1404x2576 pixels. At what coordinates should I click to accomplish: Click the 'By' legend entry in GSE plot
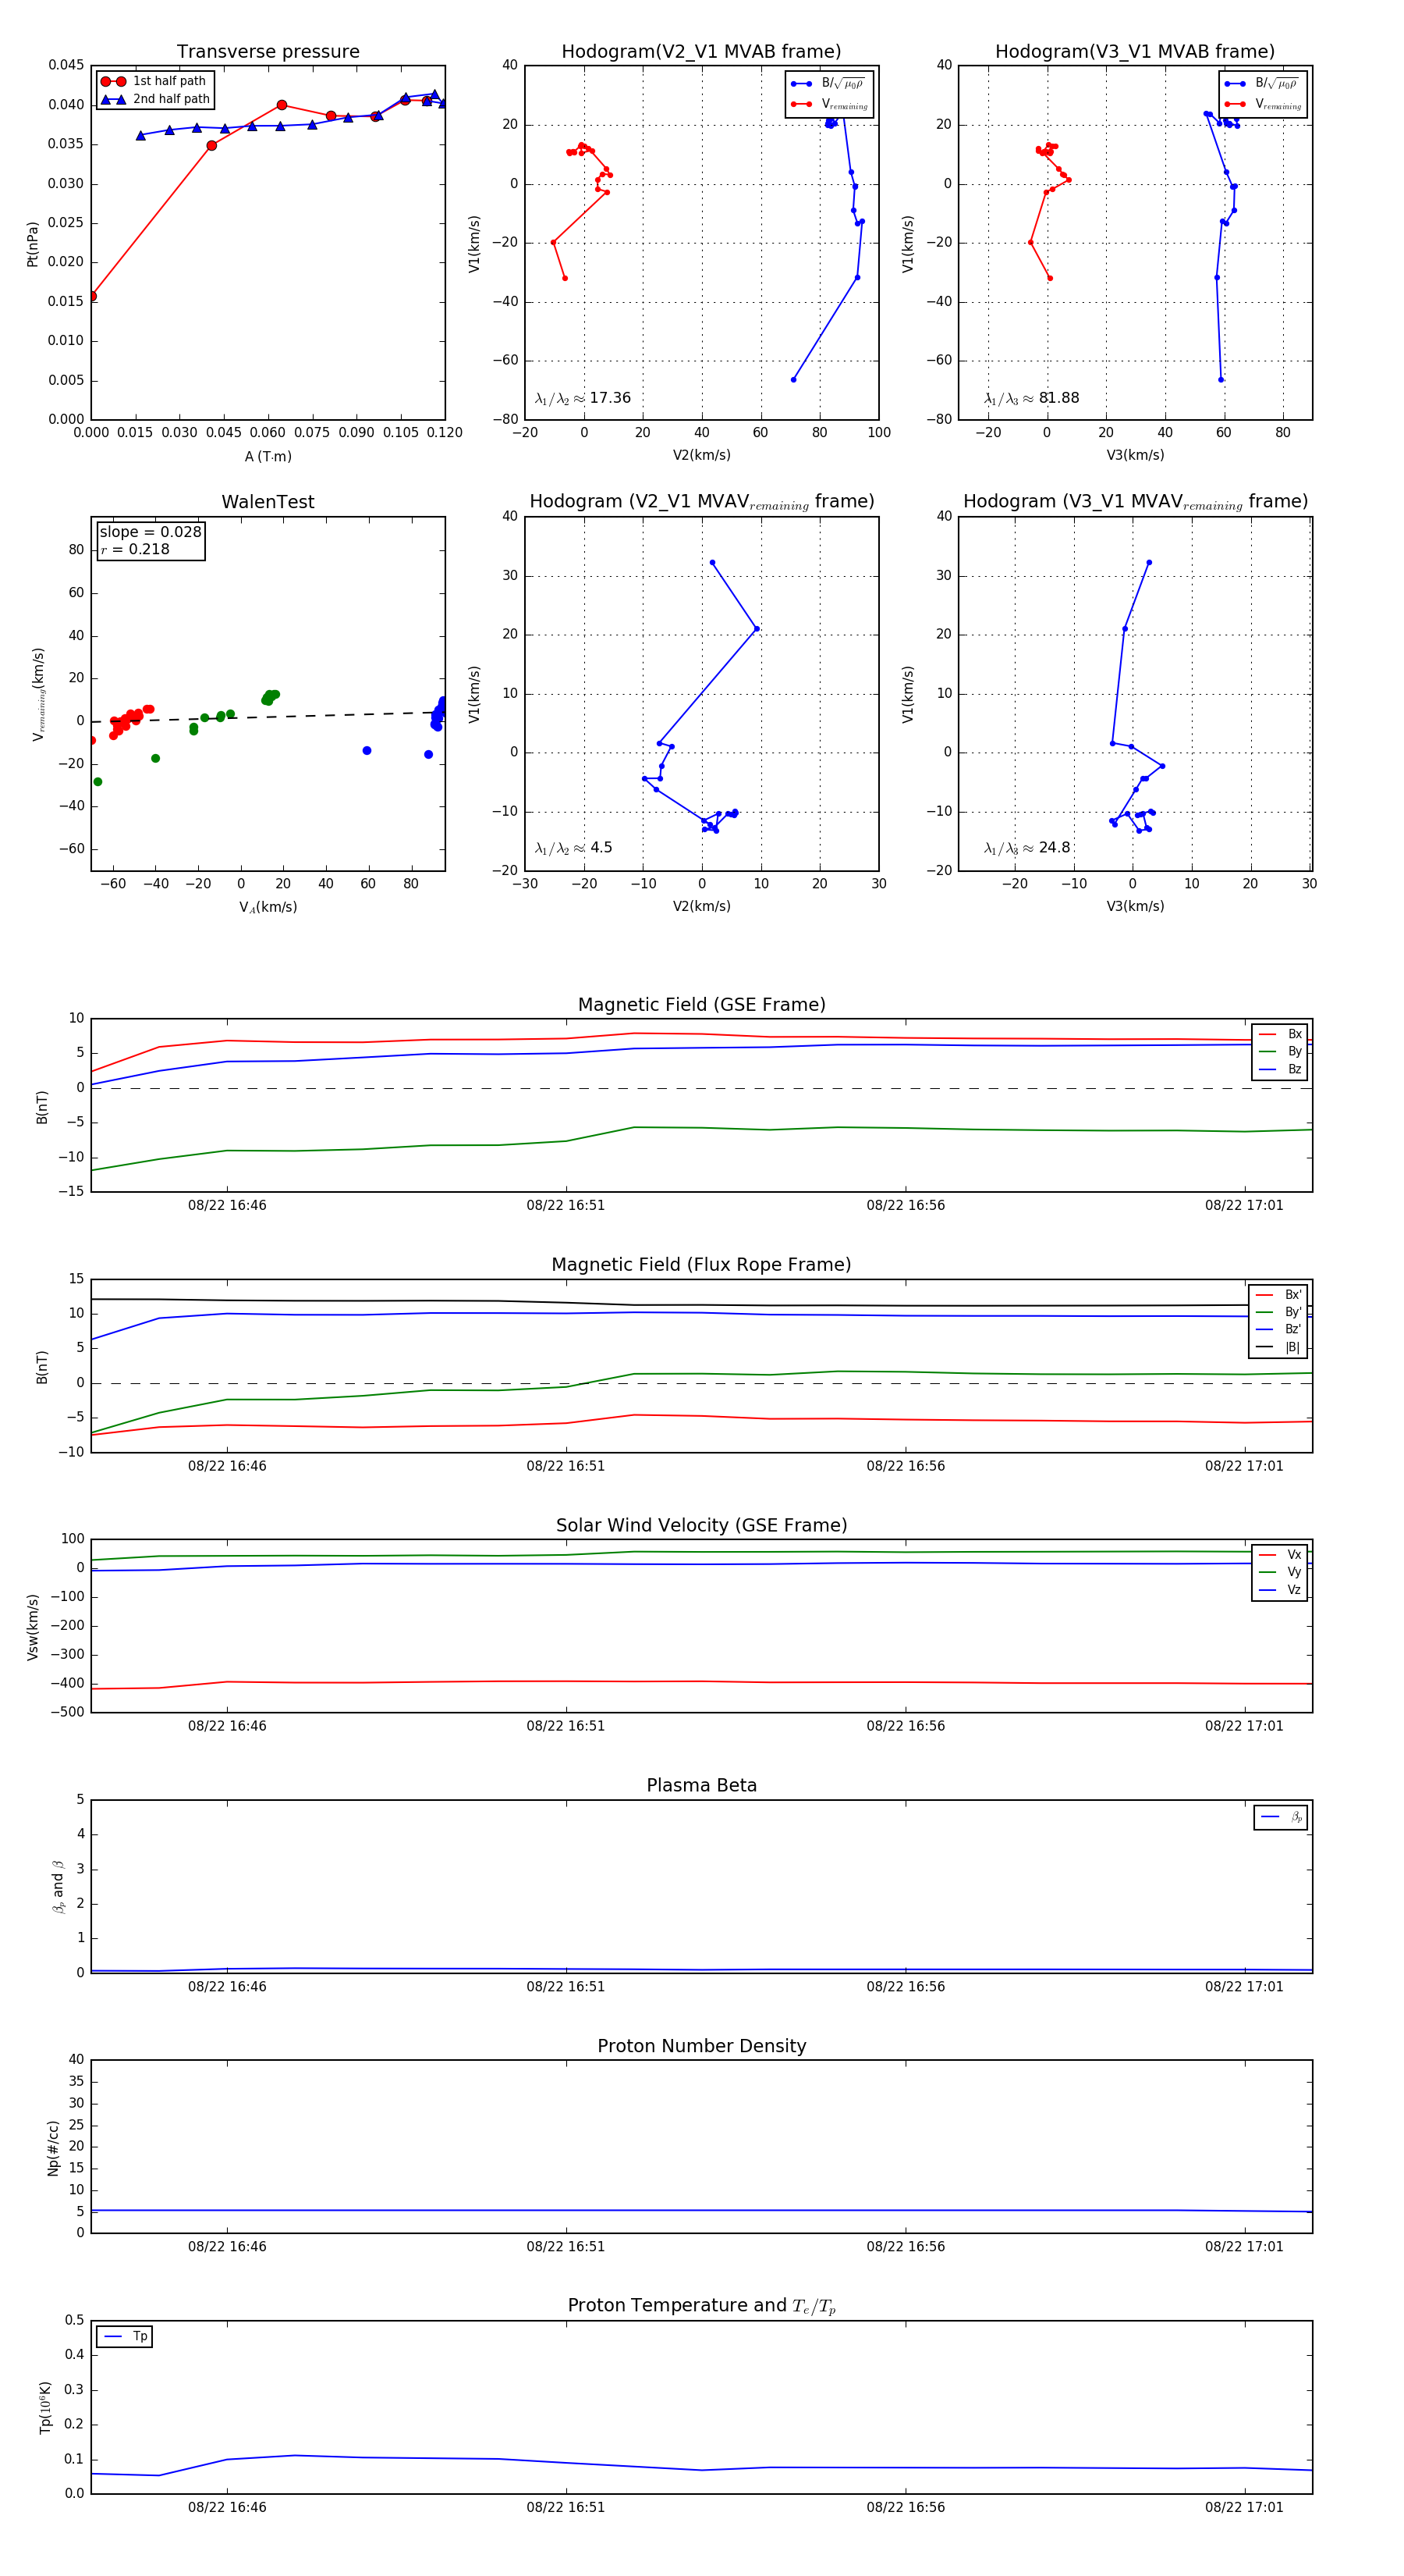coord(1281,1051)
